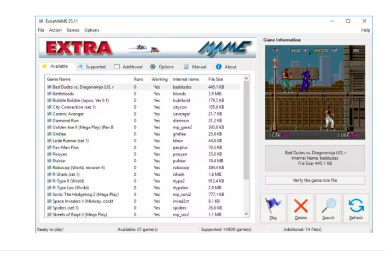This screenshot has height=253, width=385.
Task: Click the R-Shark row ROM icon
Action: coord(49,174)
